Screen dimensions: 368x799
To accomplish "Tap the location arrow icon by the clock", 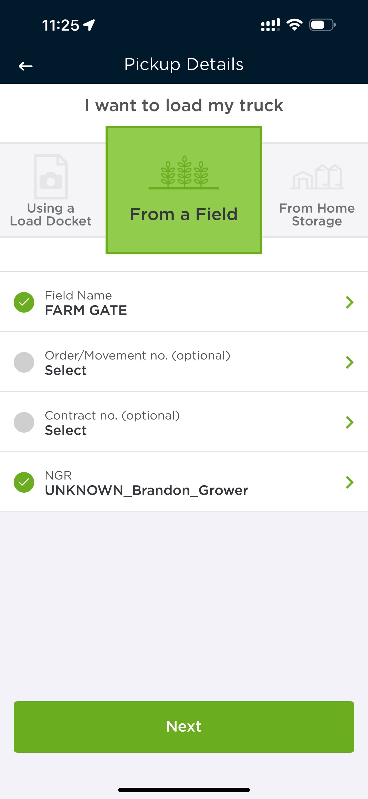I will click(x=89, y=25).
